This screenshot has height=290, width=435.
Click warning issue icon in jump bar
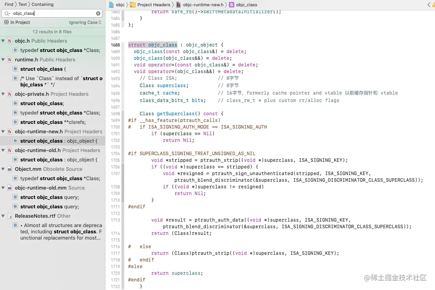click(433, 5)
